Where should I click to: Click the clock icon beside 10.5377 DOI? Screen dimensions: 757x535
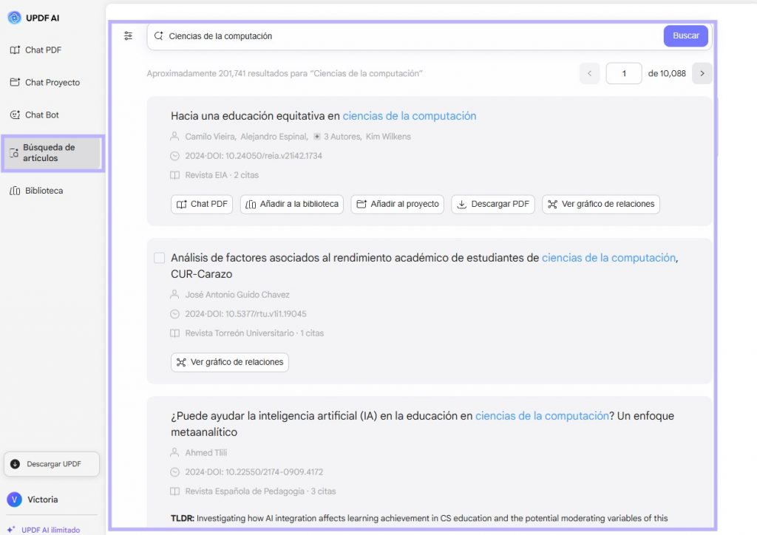pyautogui.click(x=174, y=314)
